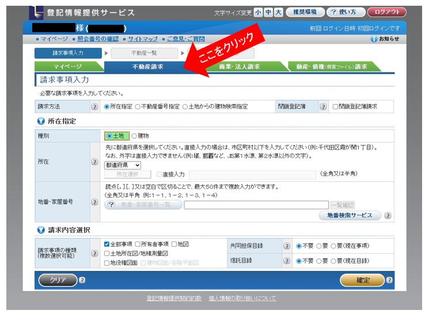Open help icon for 所在 field
This screenshot has width=429, height=318.
click(94, 162)
